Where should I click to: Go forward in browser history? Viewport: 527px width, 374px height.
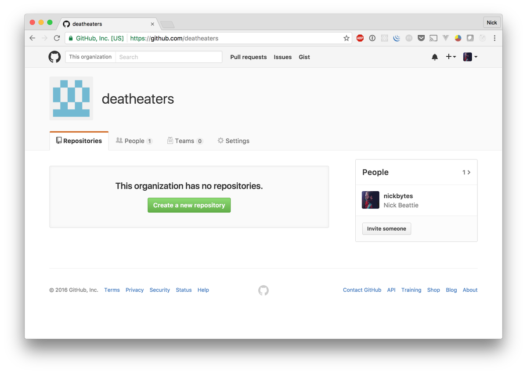[44, 38]
